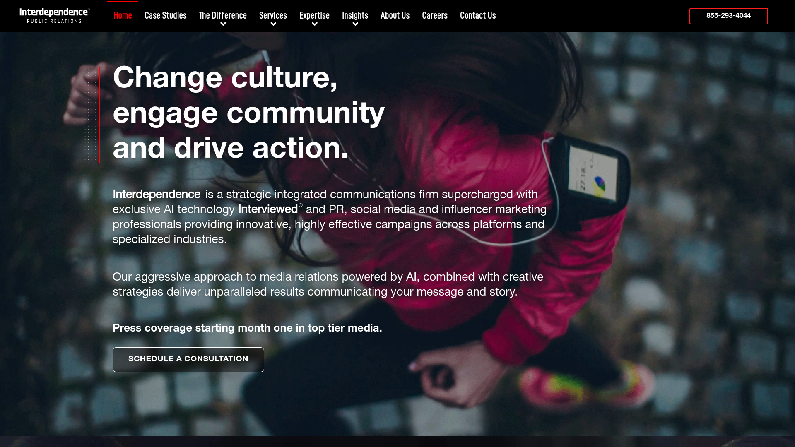Open the Insights menu

tap(355, 15)
